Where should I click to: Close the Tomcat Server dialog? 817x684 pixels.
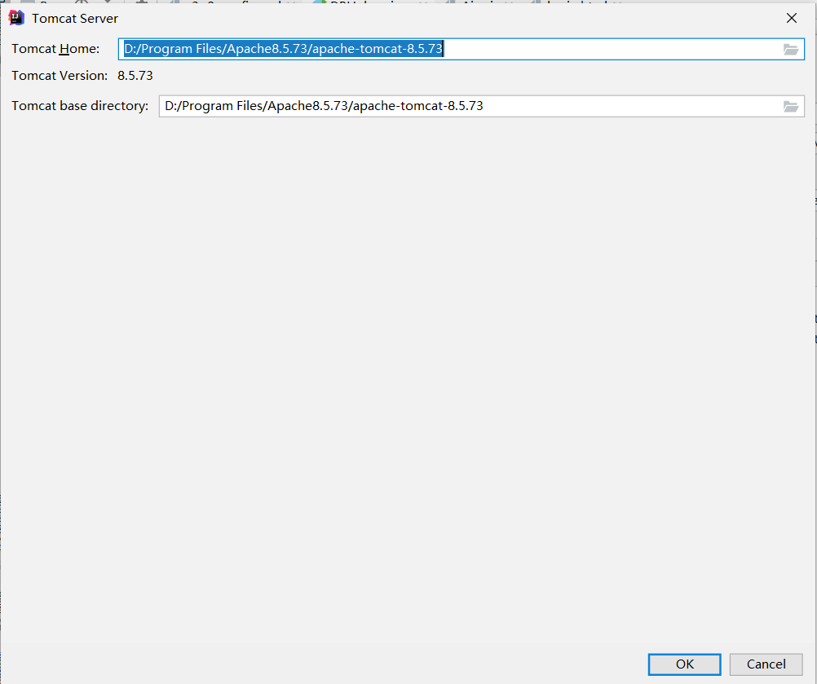point(792,18)
